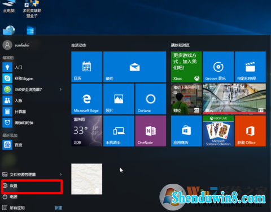Click the sunliulei user account avatar
This screenshot has width=271, height=212.
[7, 45]
